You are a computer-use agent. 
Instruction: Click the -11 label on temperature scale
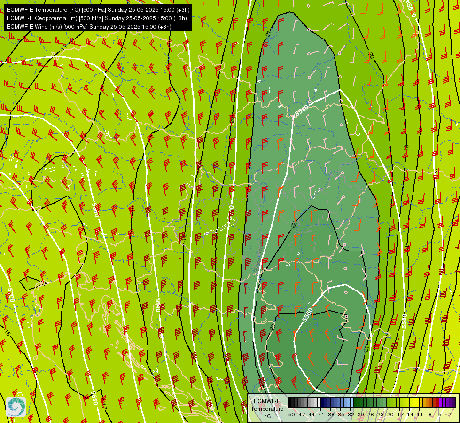[x=419, y=415]
